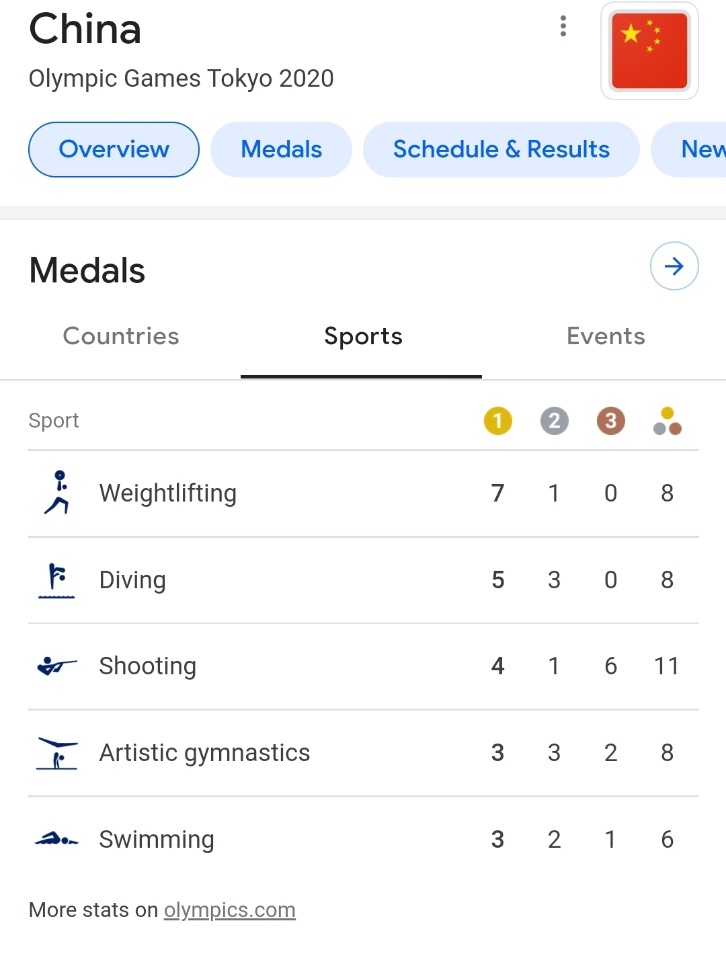
Task: Select the Weightlifting row label
Action: 168,493
